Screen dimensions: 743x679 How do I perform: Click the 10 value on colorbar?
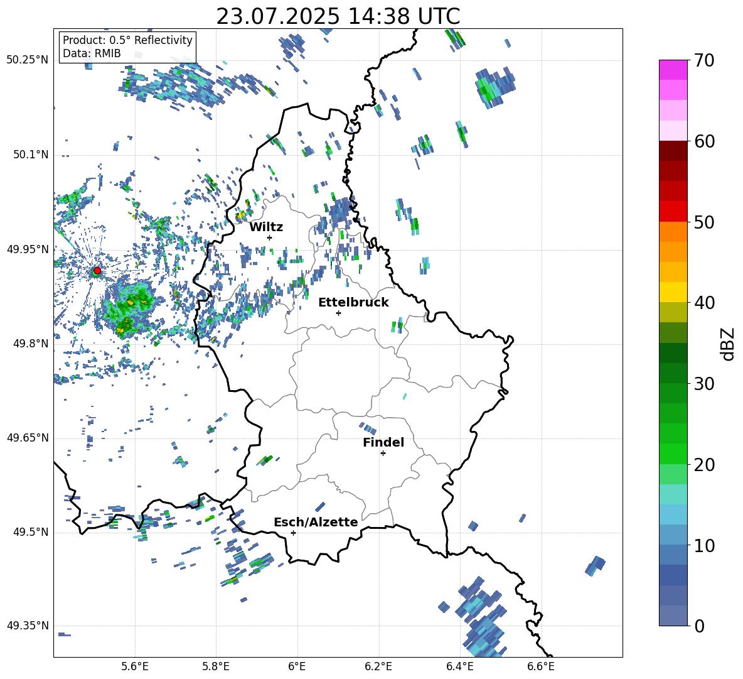[x=704, y=545]
